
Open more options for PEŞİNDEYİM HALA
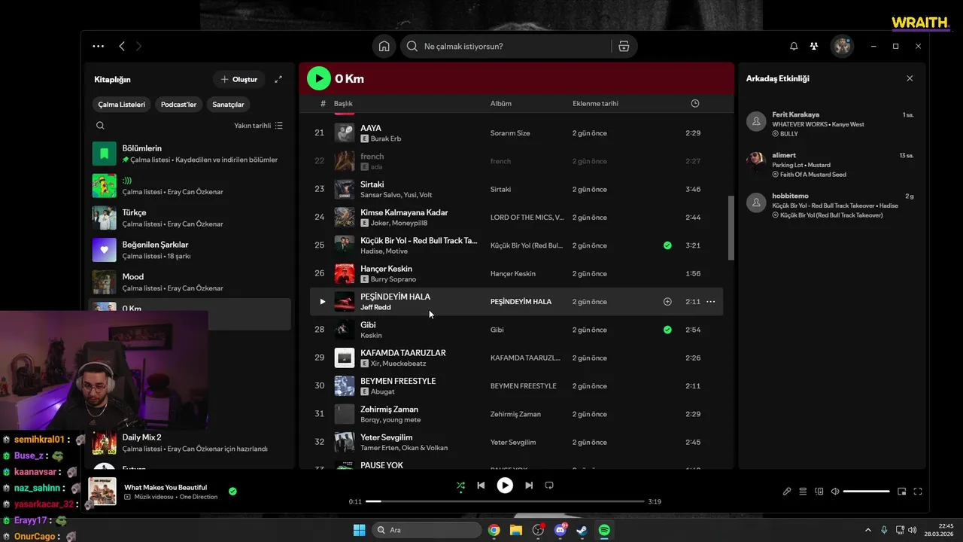pos(710,302)
